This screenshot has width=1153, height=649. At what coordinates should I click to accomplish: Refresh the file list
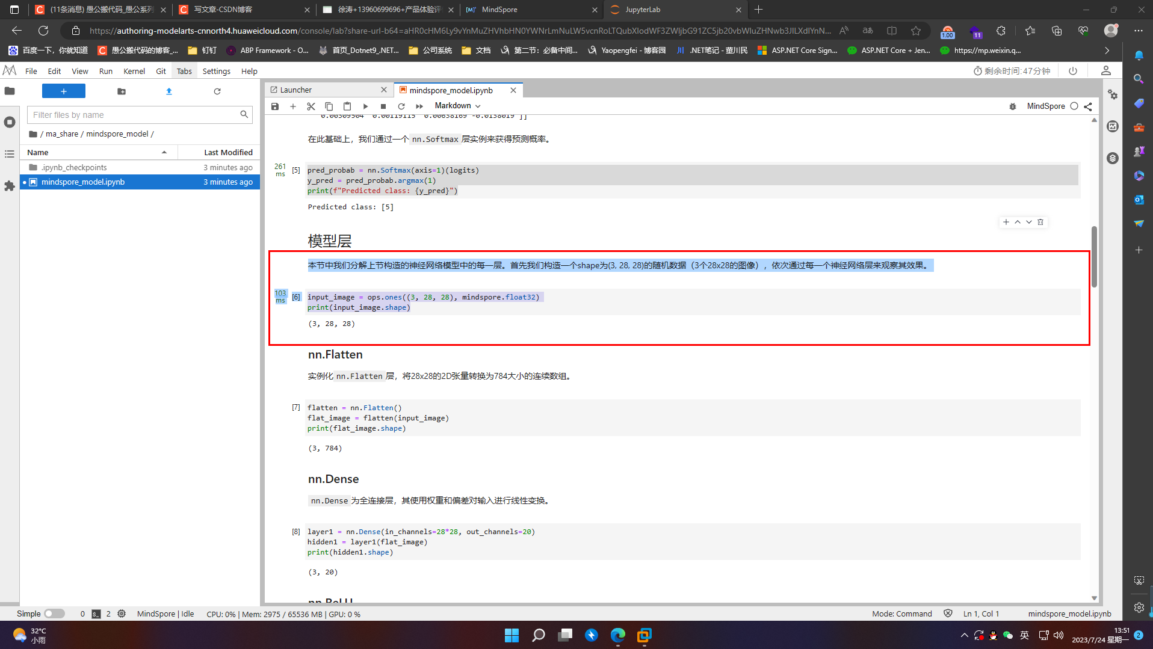[217, 91]
